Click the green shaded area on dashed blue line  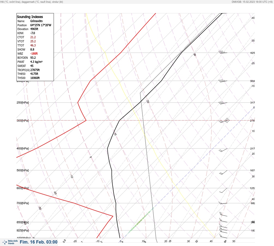tap(141, 221)
